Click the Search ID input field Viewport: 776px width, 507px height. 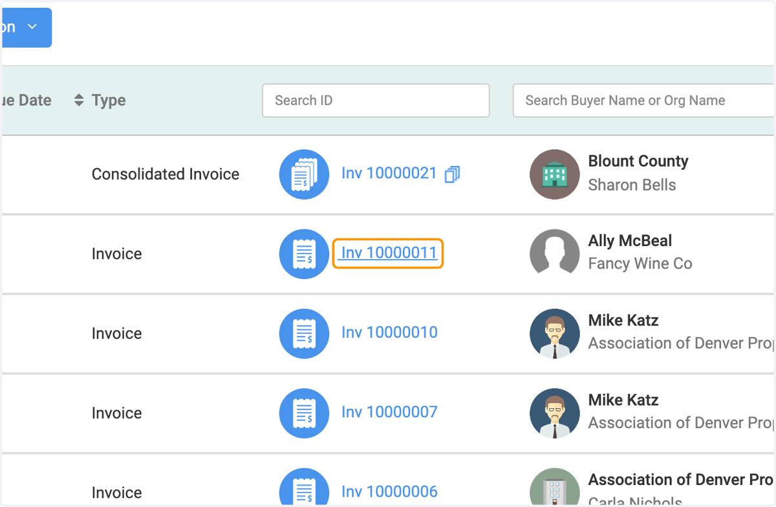pyautogui.click(x=376, y=100)
